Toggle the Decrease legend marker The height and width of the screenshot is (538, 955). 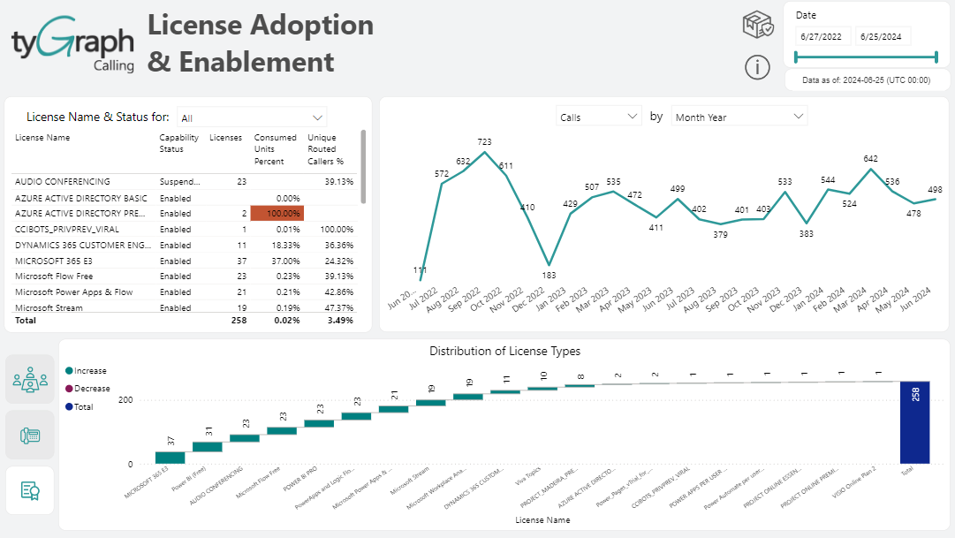70,389
